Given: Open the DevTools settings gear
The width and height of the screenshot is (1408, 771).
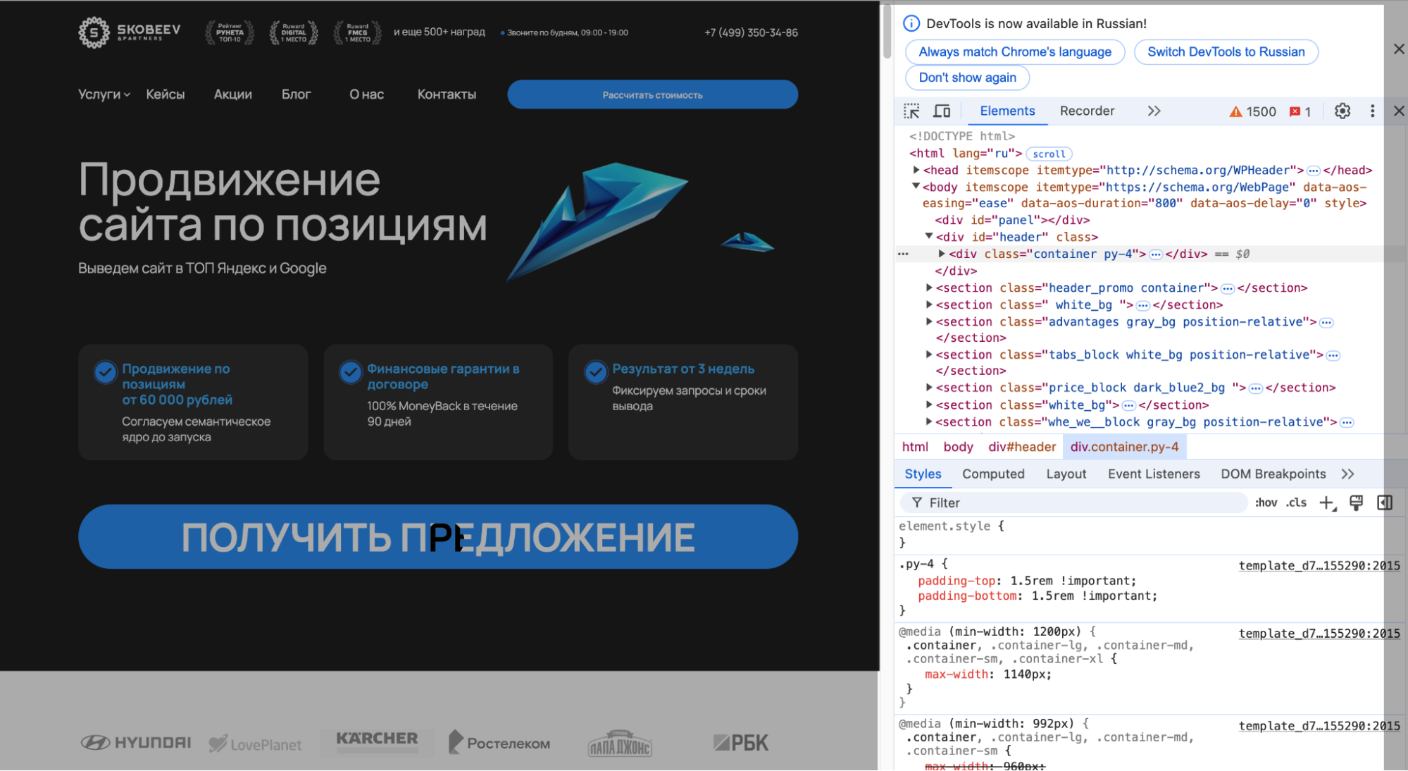Looking at the screenshot, I should click(x=1342, y=111).
